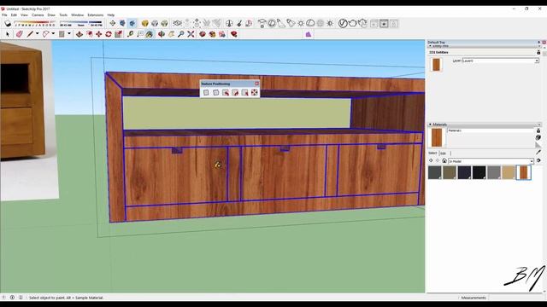
Task: Click the teapot render icon
Action: pyautogui.click(x=353, y=23)
